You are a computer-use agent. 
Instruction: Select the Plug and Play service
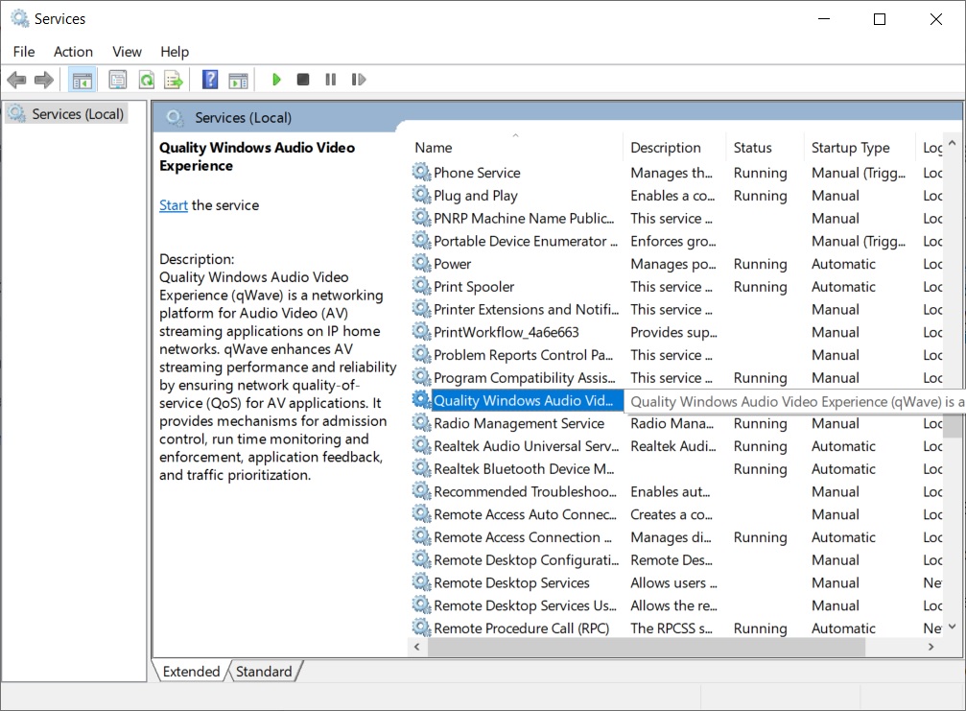(675, 196)
